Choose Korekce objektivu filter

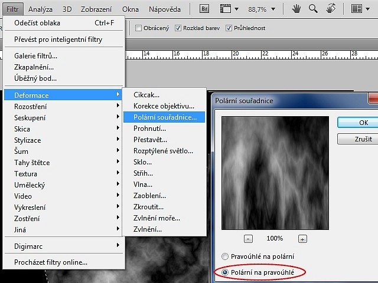click(164, 106)
